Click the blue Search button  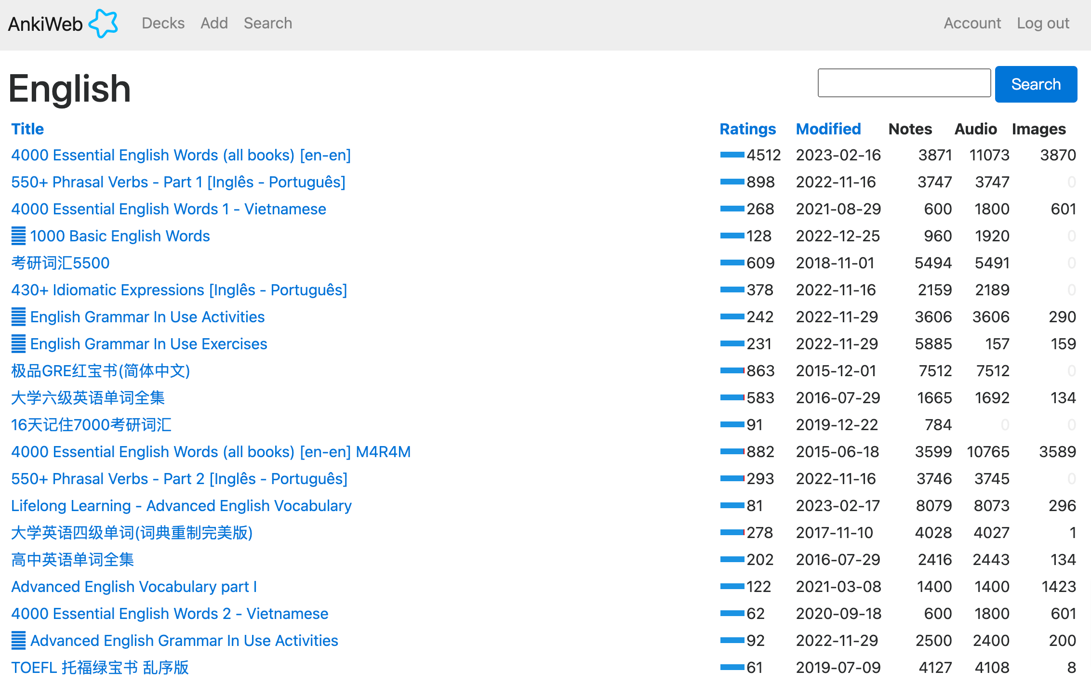1036,84
